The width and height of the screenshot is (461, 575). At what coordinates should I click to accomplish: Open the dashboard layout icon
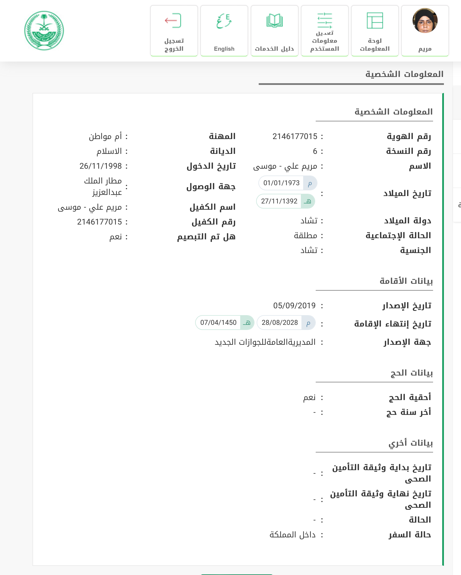(x=375, y=21)
